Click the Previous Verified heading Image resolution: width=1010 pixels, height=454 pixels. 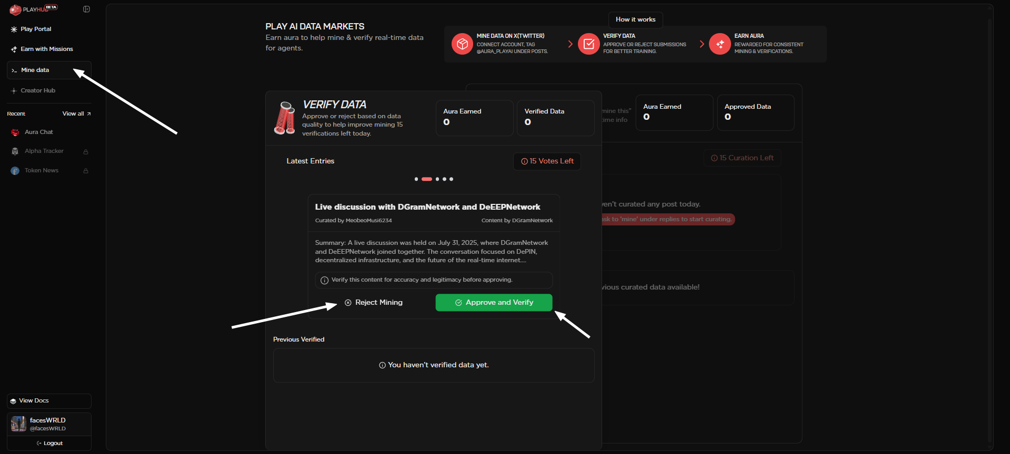click(299, 339)
